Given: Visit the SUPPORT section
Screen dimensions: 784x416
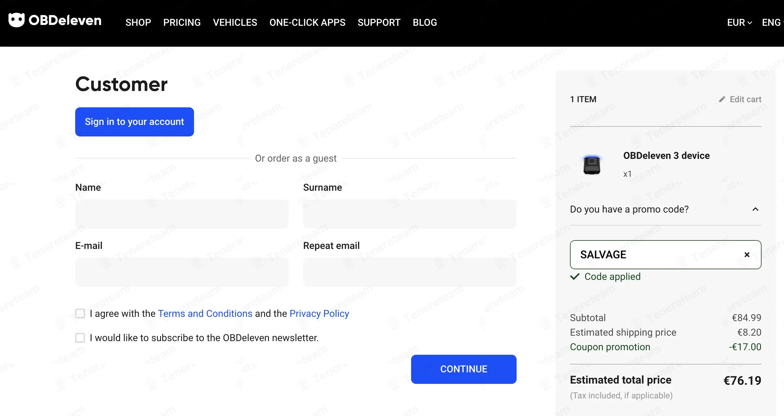Looking at the screenshot, I should [x=379, y=22].
